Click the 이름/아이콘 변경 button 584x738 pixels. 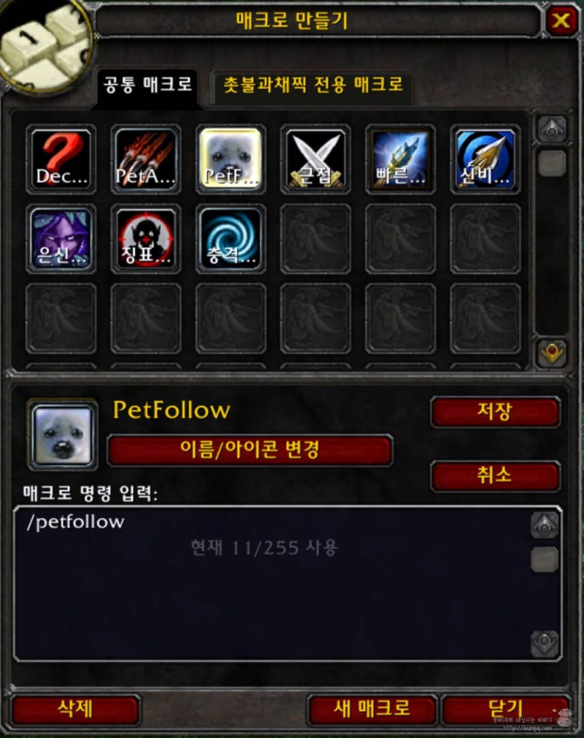250,450
